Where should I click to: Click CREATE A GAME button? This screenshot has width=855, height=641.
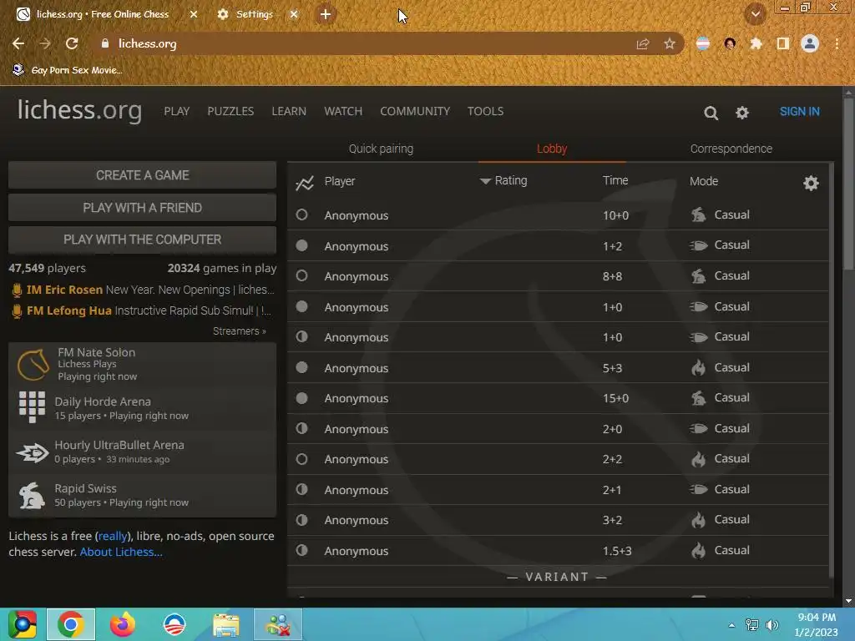tap(142, 175)
